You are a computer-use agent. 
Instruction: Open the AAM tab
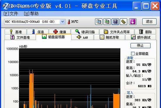click(83, 37)
